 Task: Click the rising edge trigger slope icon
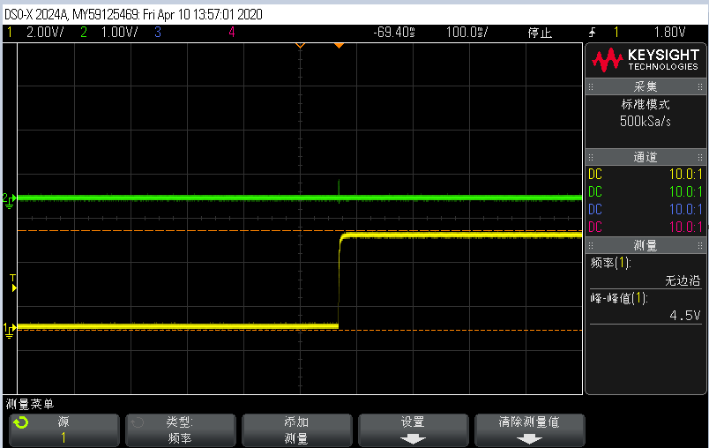[593, 33]
